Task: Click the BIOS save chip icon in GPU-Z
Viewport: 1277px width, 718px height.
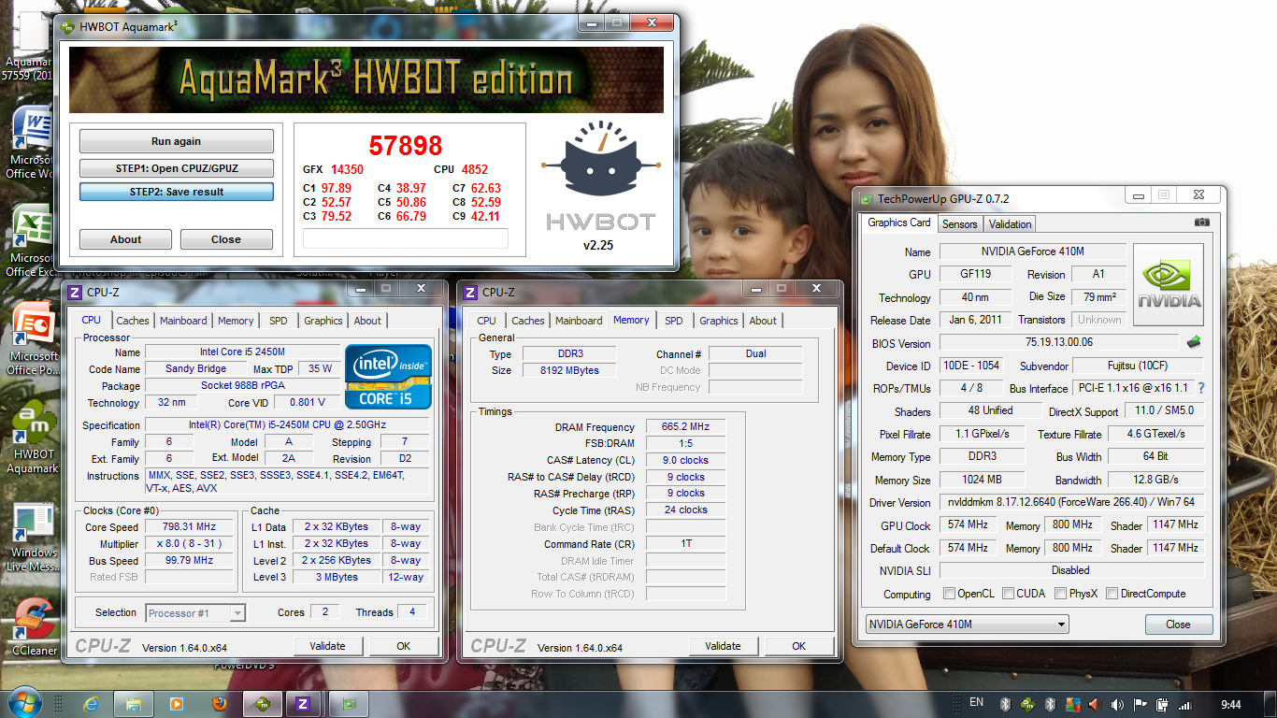Action: pyautogui.click(x=1194, y=342)
